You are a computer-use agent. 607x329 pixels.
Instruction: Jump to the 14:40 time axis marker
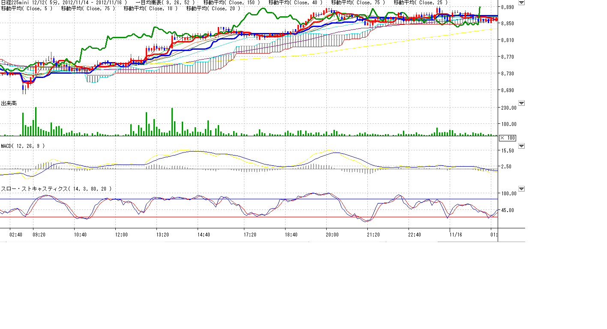point(204,235)
